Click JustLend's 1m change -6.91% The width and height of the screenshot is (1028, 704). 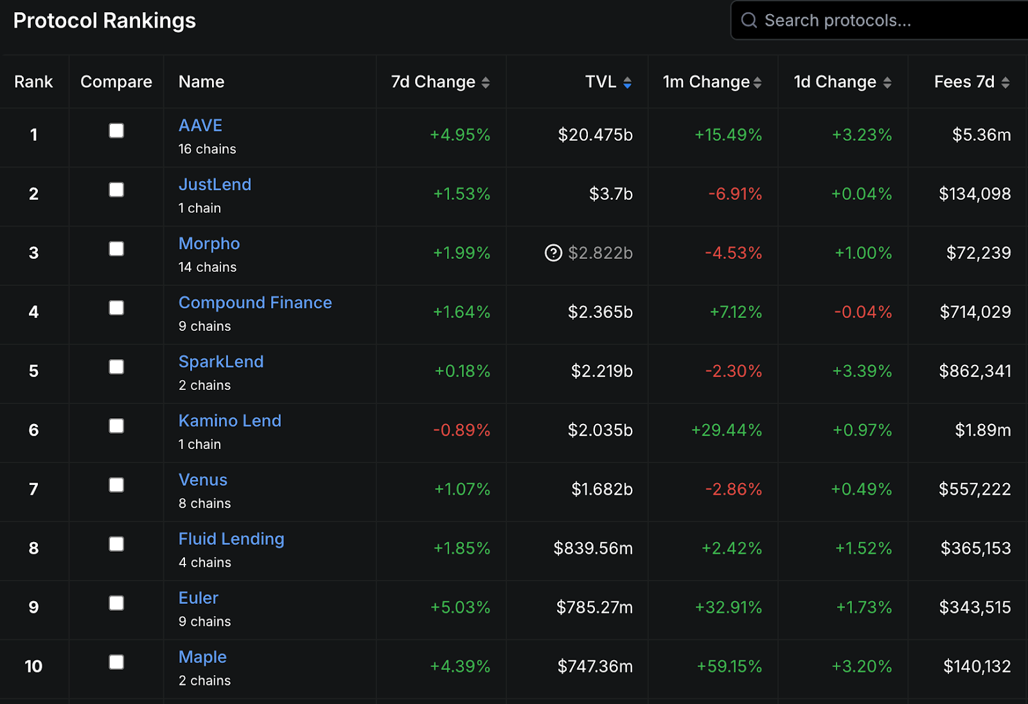[735, 194]
